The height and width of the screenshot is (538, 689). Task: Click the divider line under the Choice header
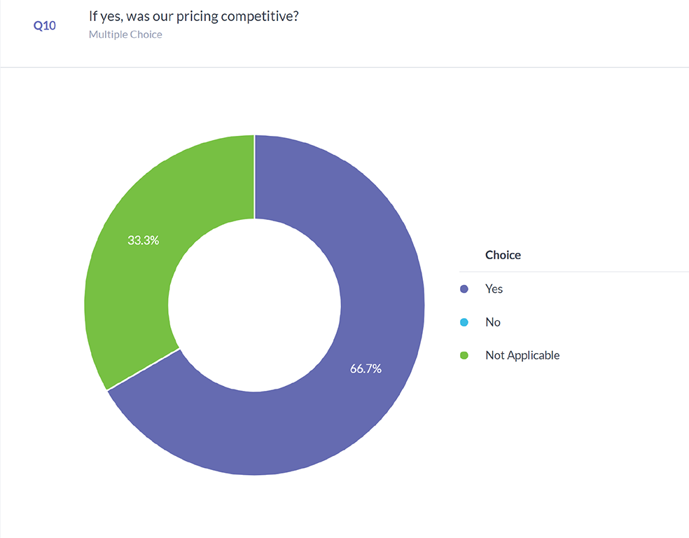[x=574, y=272]
